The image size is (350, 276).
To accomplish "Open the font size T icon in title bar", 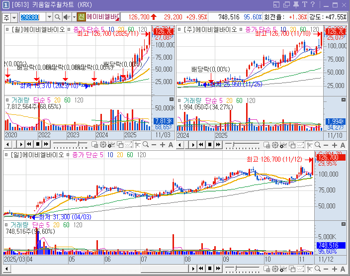I will pos(304,4).
